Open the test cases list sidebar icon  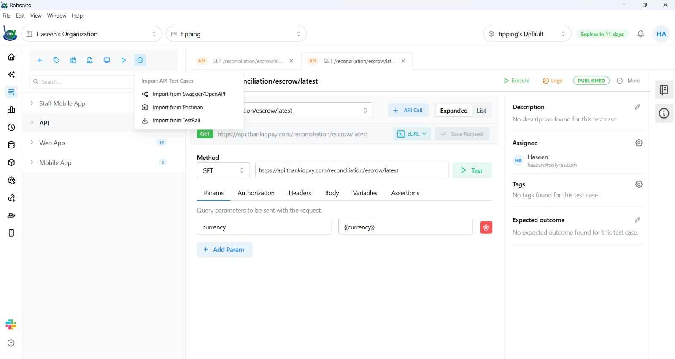tap(11, 92)
